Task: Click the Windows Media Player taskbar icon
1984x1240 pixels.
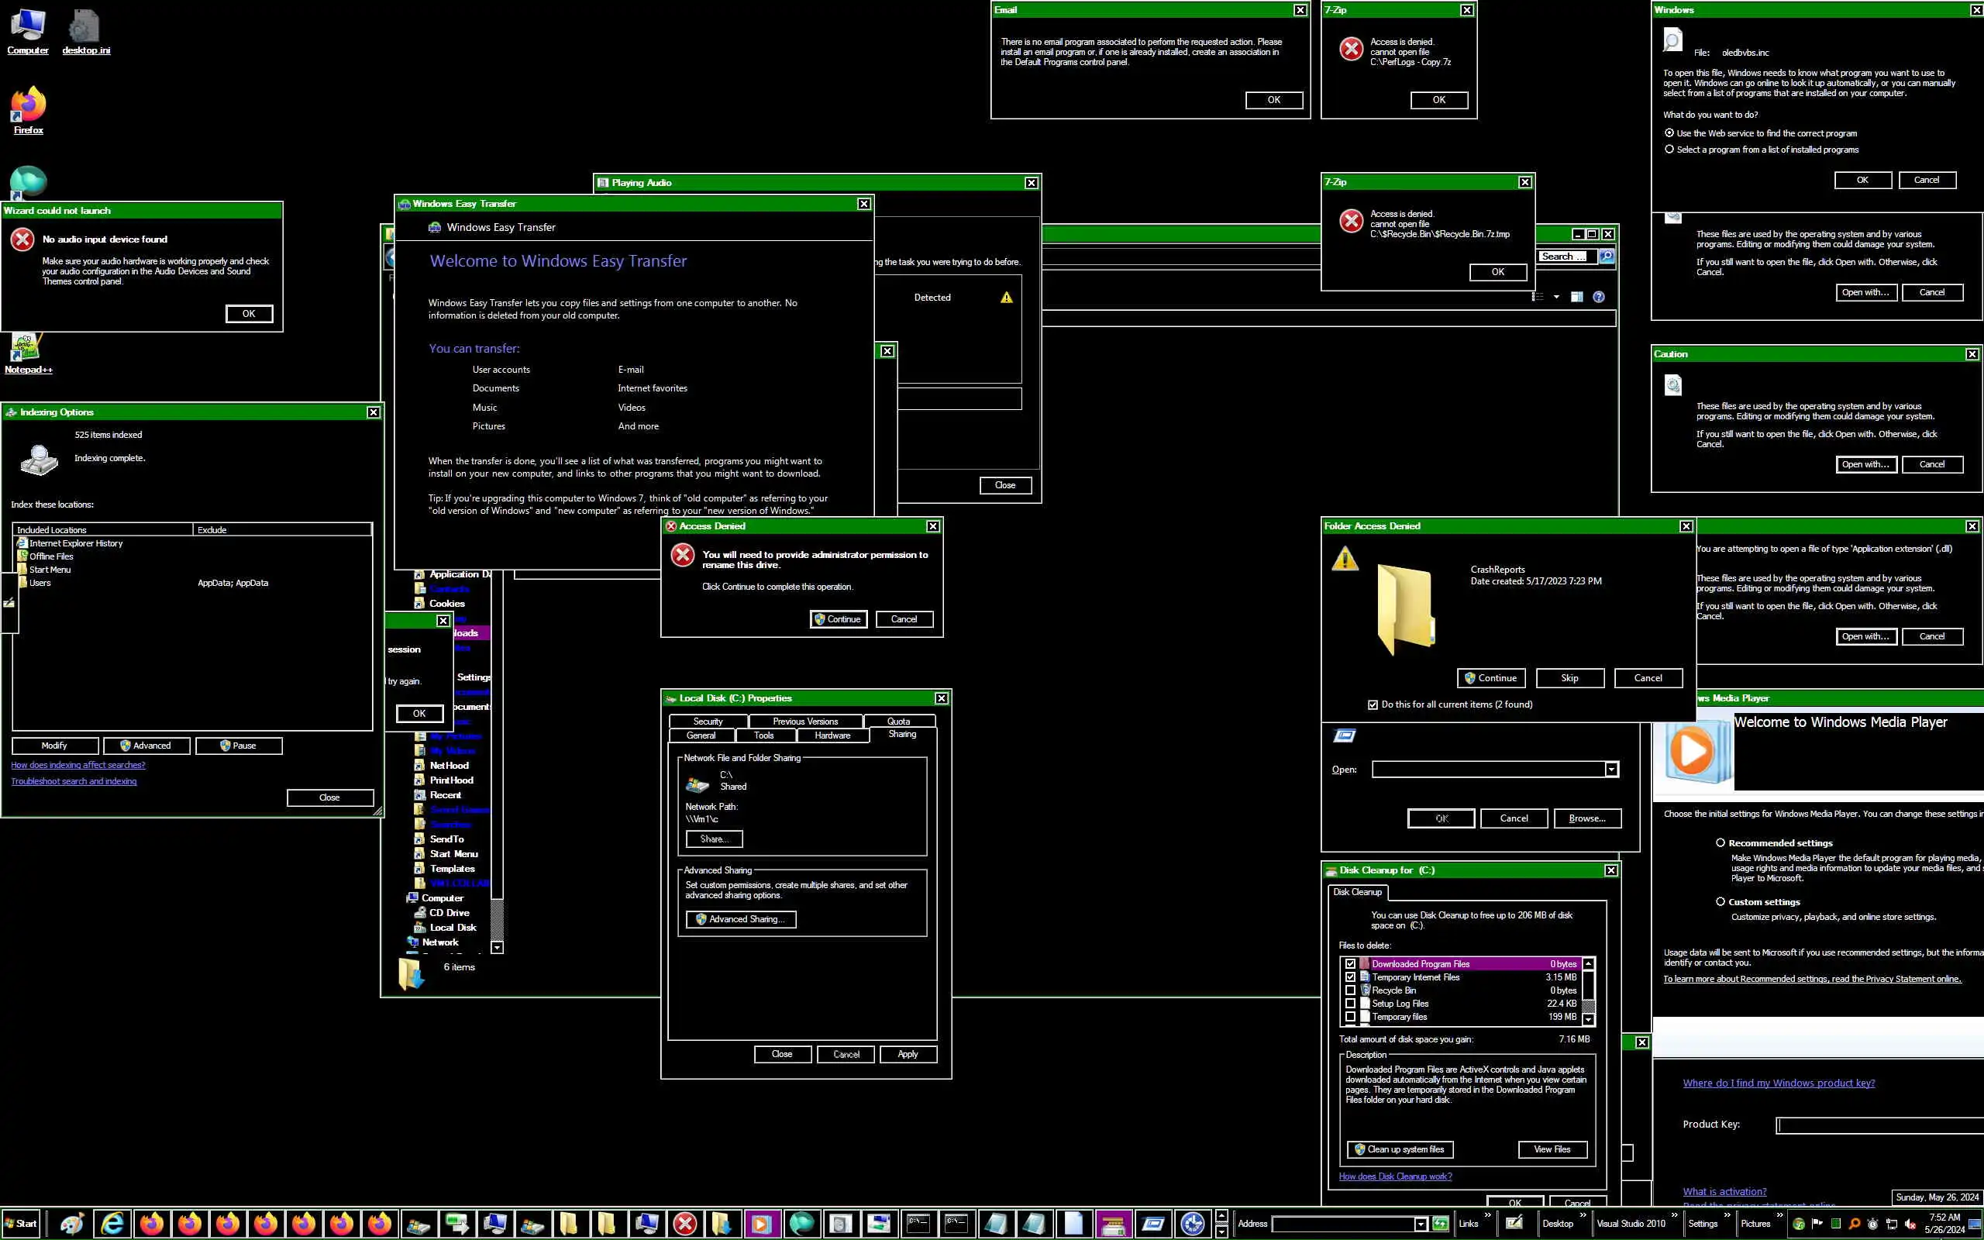Action: point(760,1224)
